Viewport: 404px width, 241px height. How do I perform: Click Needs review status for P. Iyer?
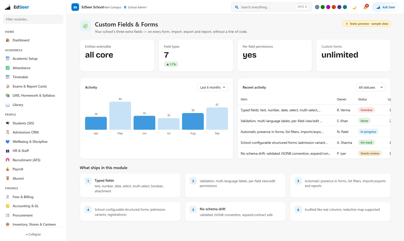(370, 153)
